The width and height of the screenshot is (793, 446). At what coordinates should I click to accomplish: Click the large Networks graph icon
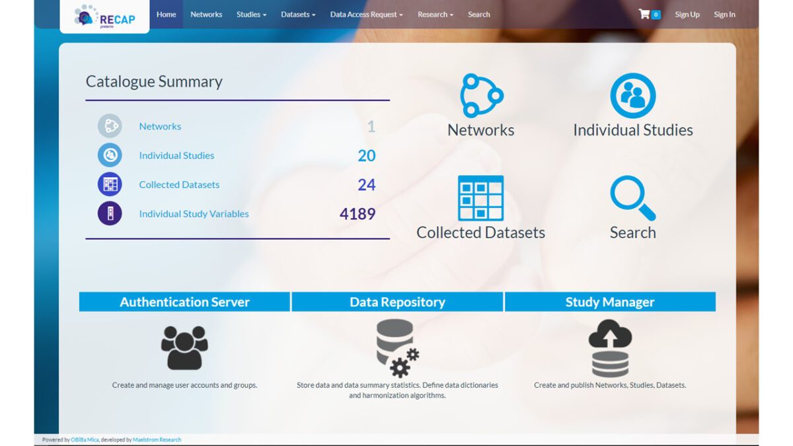click(x=481, y=96)
